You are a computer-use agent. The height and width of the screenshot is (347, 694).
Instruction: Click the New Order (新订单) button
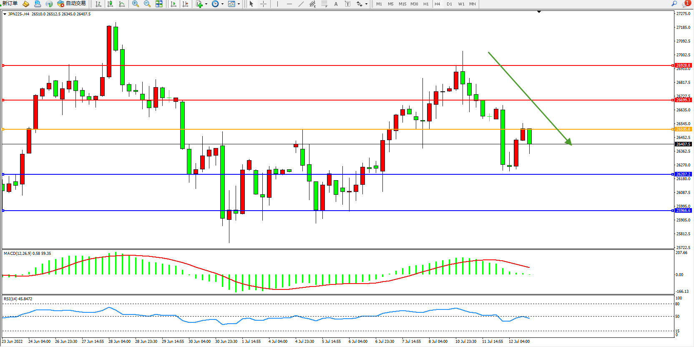[9, 4]
